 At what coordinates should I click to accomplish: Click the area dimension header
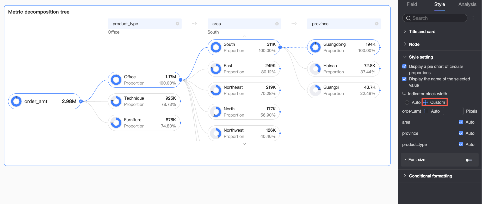tap(244, 24)
